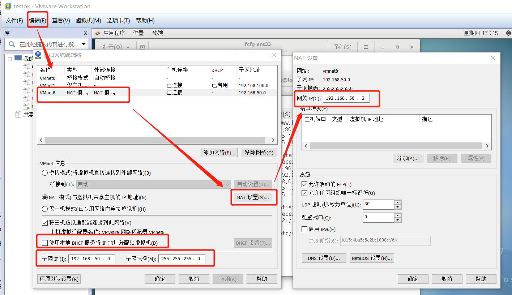
Task: Click right arrow of 端口转发 scrollbar
Action: 487,146
